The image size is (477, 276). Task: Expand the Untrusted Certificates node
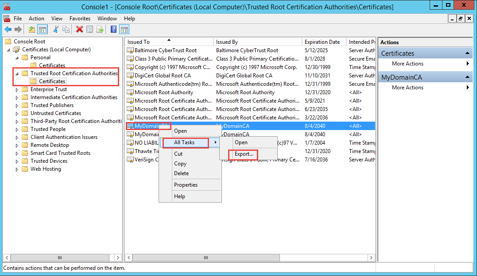point(17,113)
